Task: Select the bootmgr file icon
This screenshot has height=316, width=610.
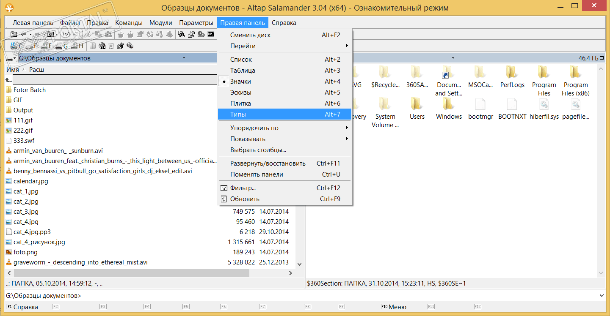Action: tap(480, 104)
